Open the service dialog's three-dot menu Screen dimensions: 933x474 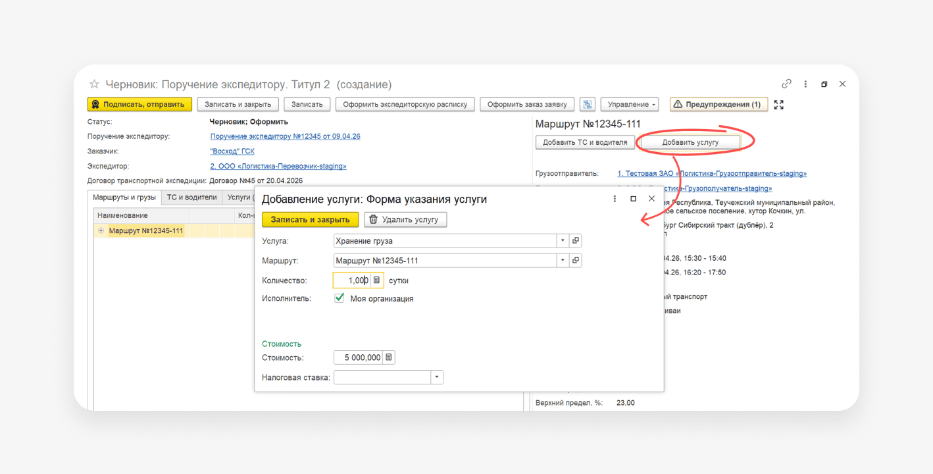[615, 199]
